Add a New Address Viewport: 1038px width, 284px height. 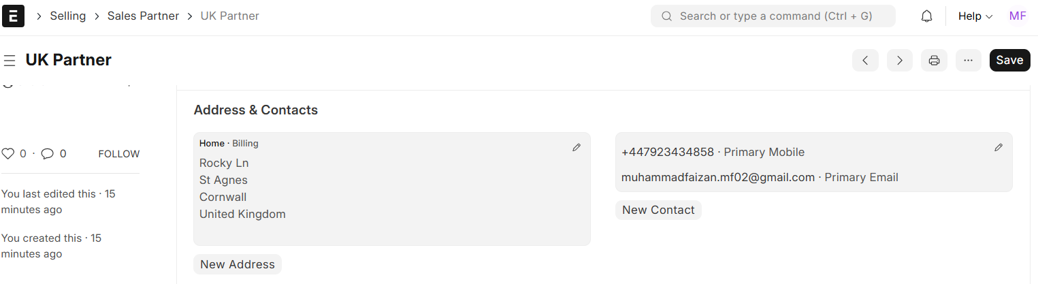pos(238,264)
